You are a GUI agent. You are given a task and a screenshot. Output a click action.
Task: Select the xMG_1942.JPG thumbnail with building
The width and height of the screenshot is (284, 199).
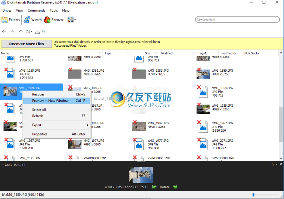coord(139,127)
